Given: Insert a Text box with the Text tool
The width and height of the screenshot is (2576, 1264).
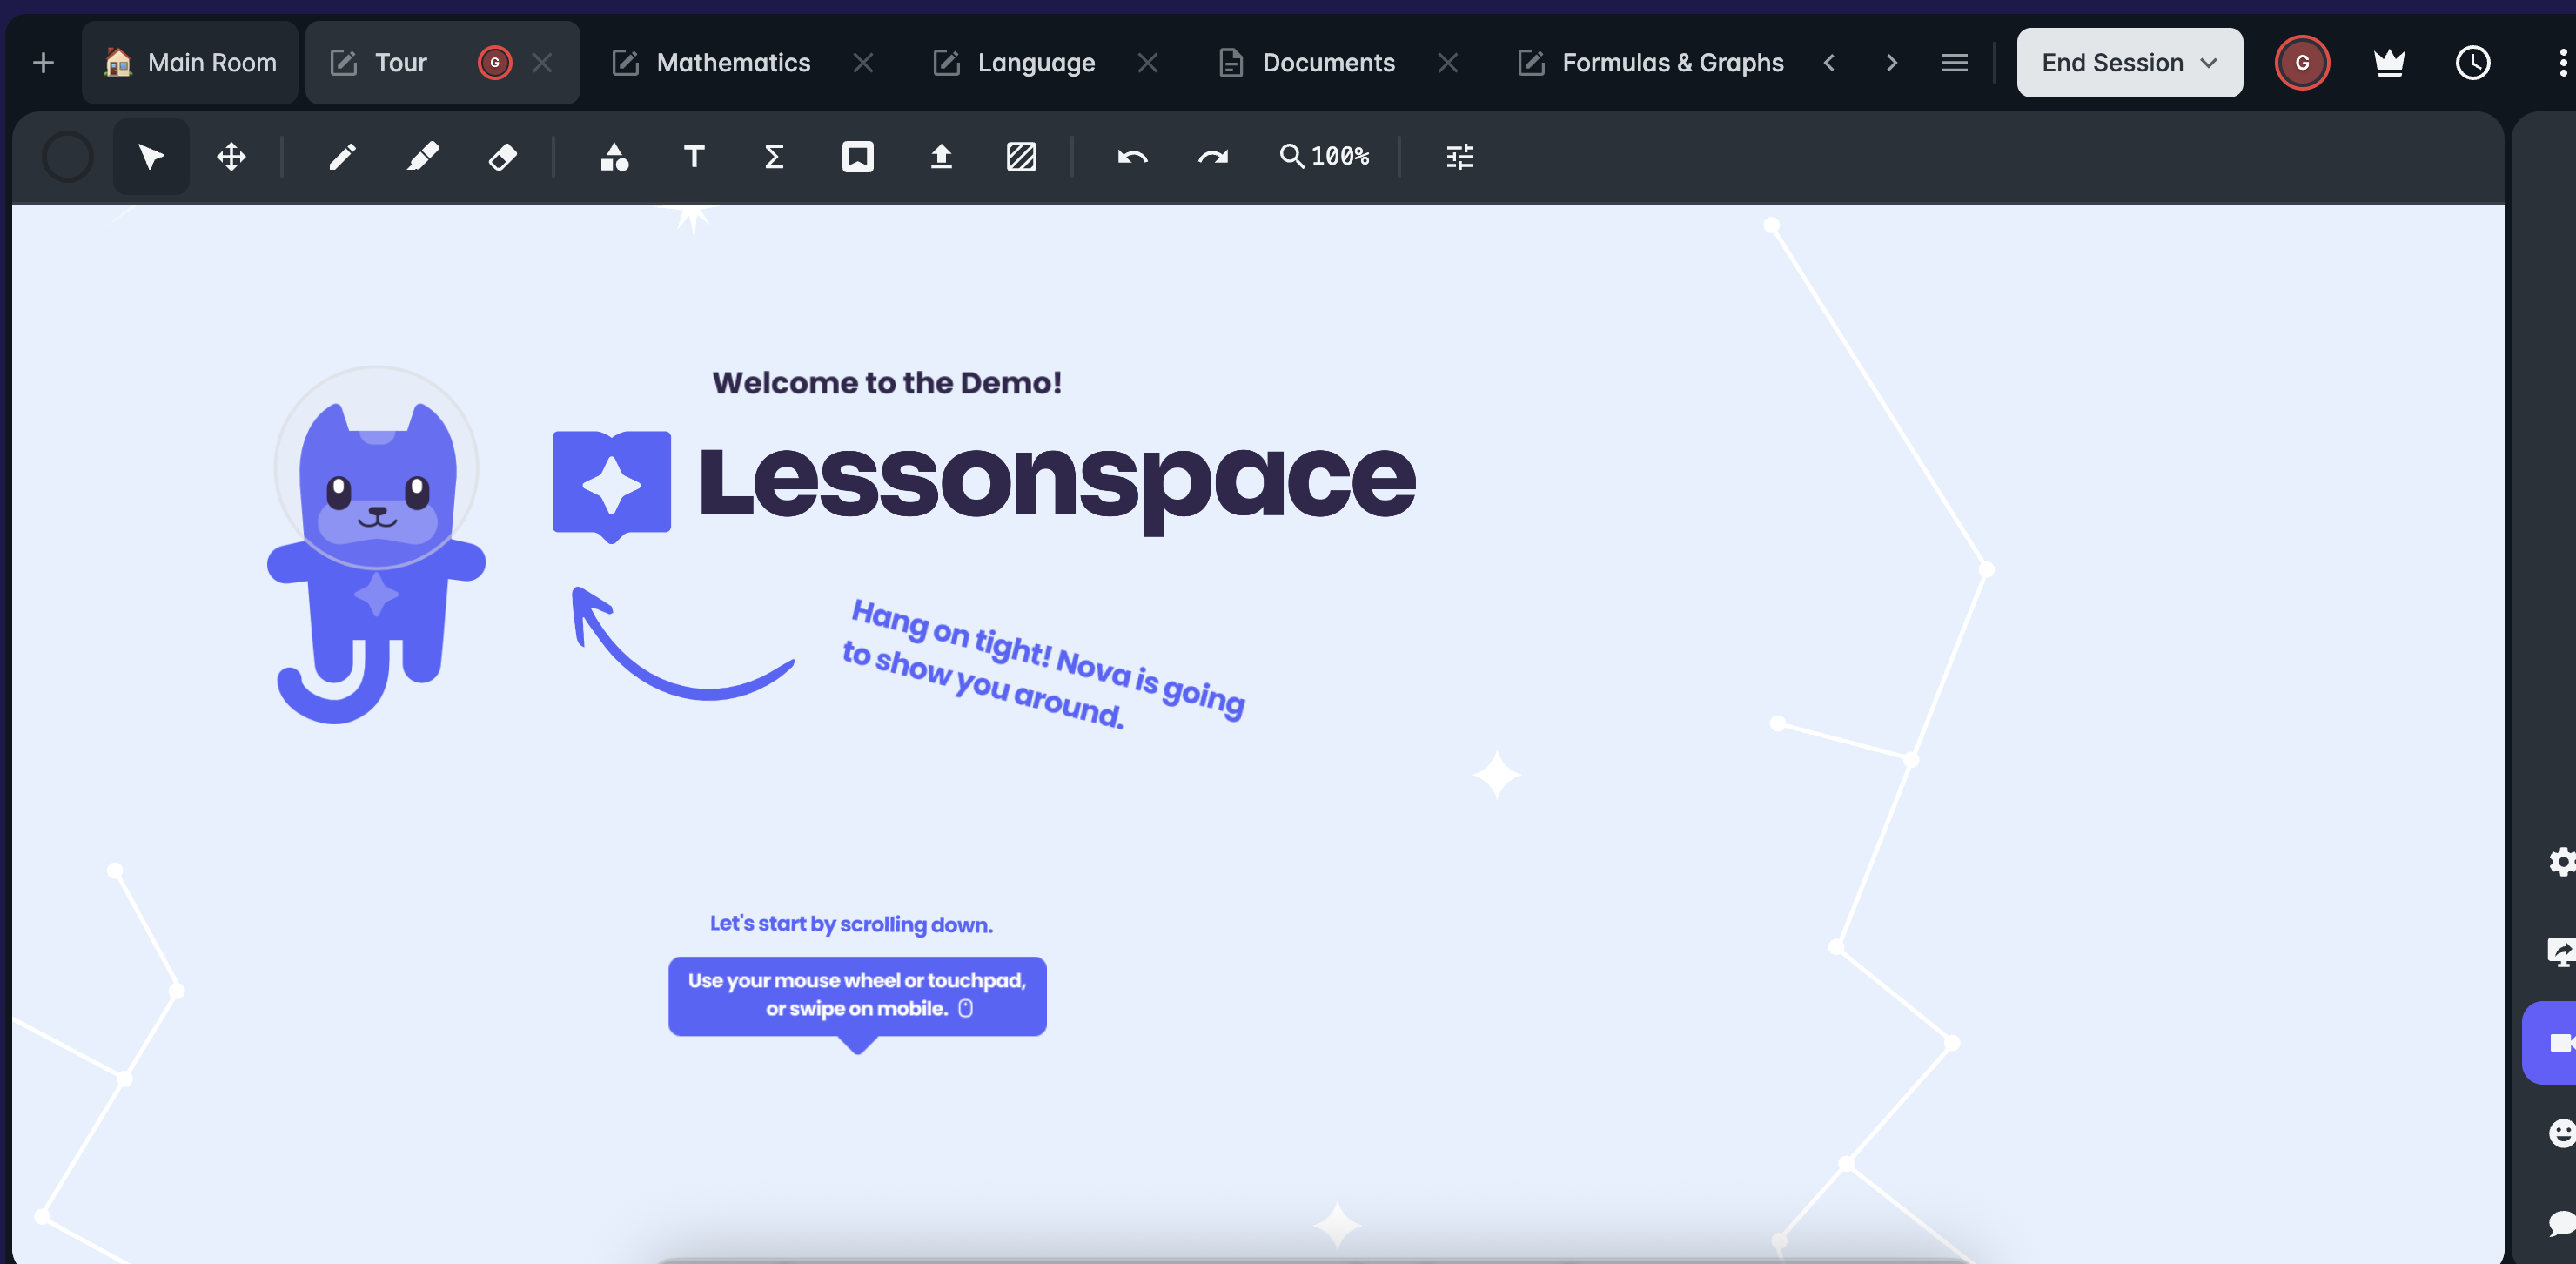Looking at the screenshot, I should pyautogui.click(x=694, y=157).
